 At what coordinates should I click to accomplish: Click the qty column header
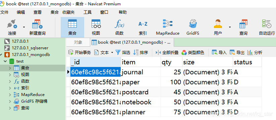coord(172,62)
